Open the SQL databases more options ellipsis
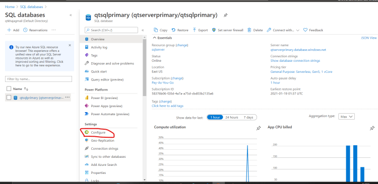This screenshot has width=378, height=184. (x=53, y=30)
